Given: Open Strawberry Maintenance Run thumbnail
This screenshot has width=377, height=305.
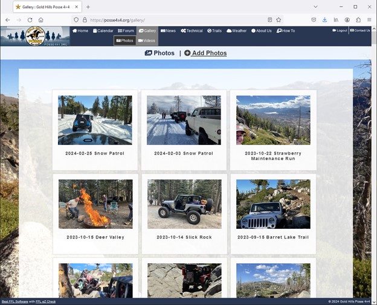Looking at the screenshot, I should tap(273, 120).
